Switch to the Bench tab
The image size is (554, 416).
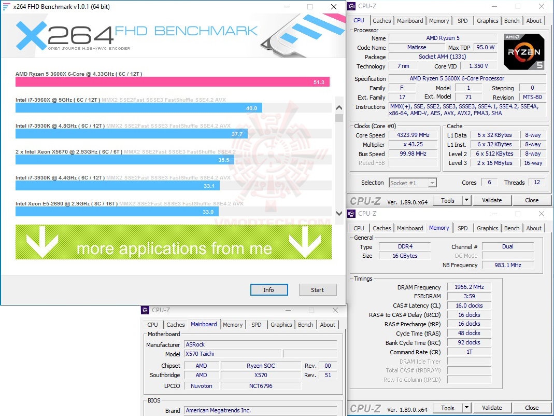[512, 20]
